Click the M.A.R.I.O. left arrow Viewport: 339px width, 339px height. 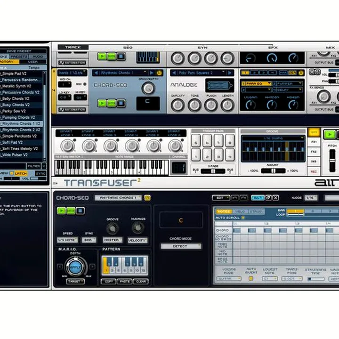coord(60,266)
